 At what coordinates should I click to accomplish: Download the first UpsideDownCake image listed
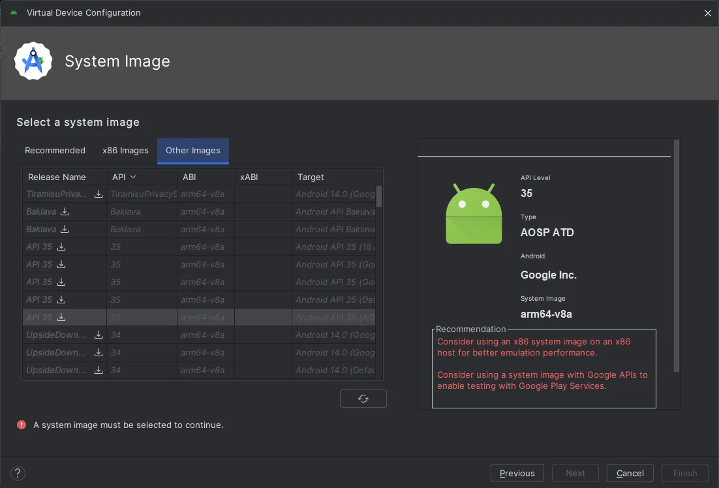[x=99, y=335]
